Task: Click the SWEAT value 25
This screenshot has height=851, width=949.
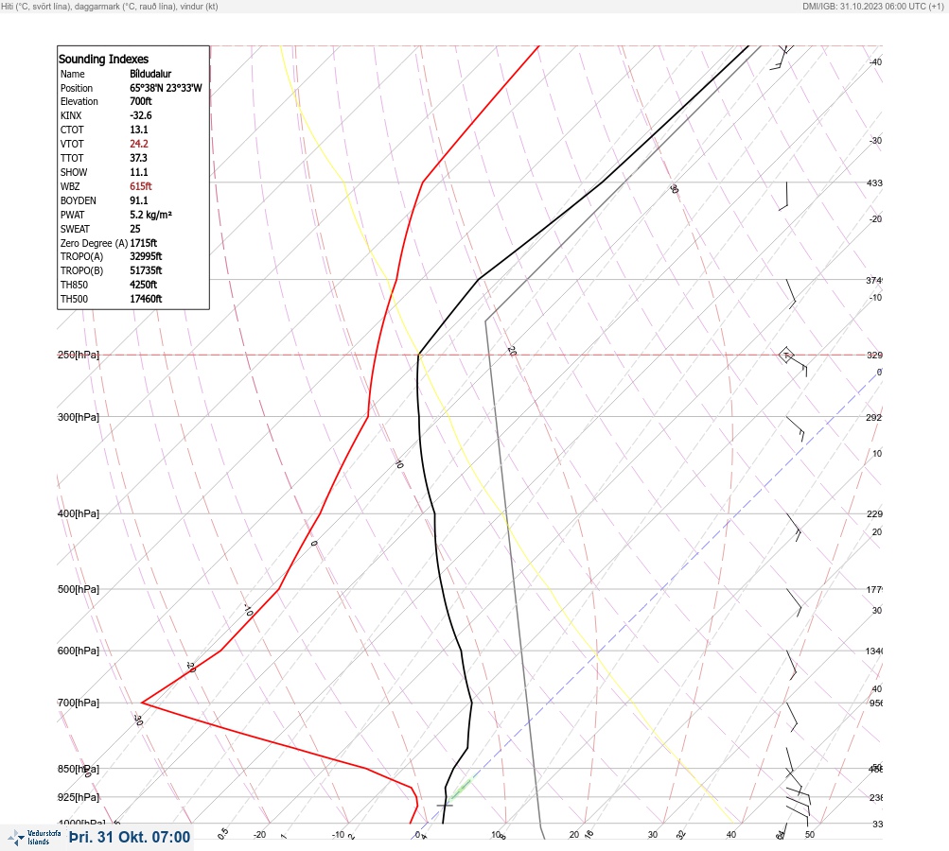Action: pos(135,229)
